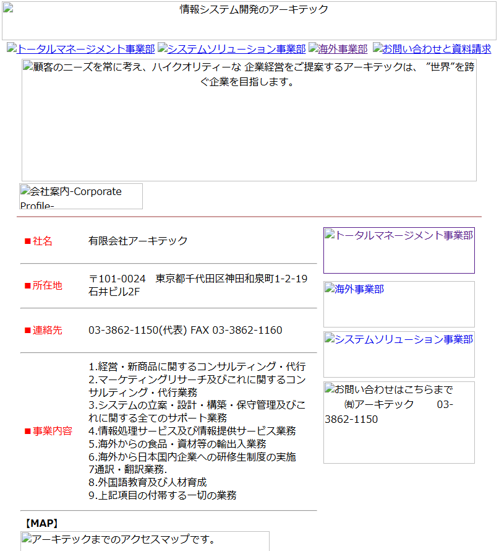Click the 所在地 row label
The width and height of the screenshot is (499, 551).
pos(43,285)
